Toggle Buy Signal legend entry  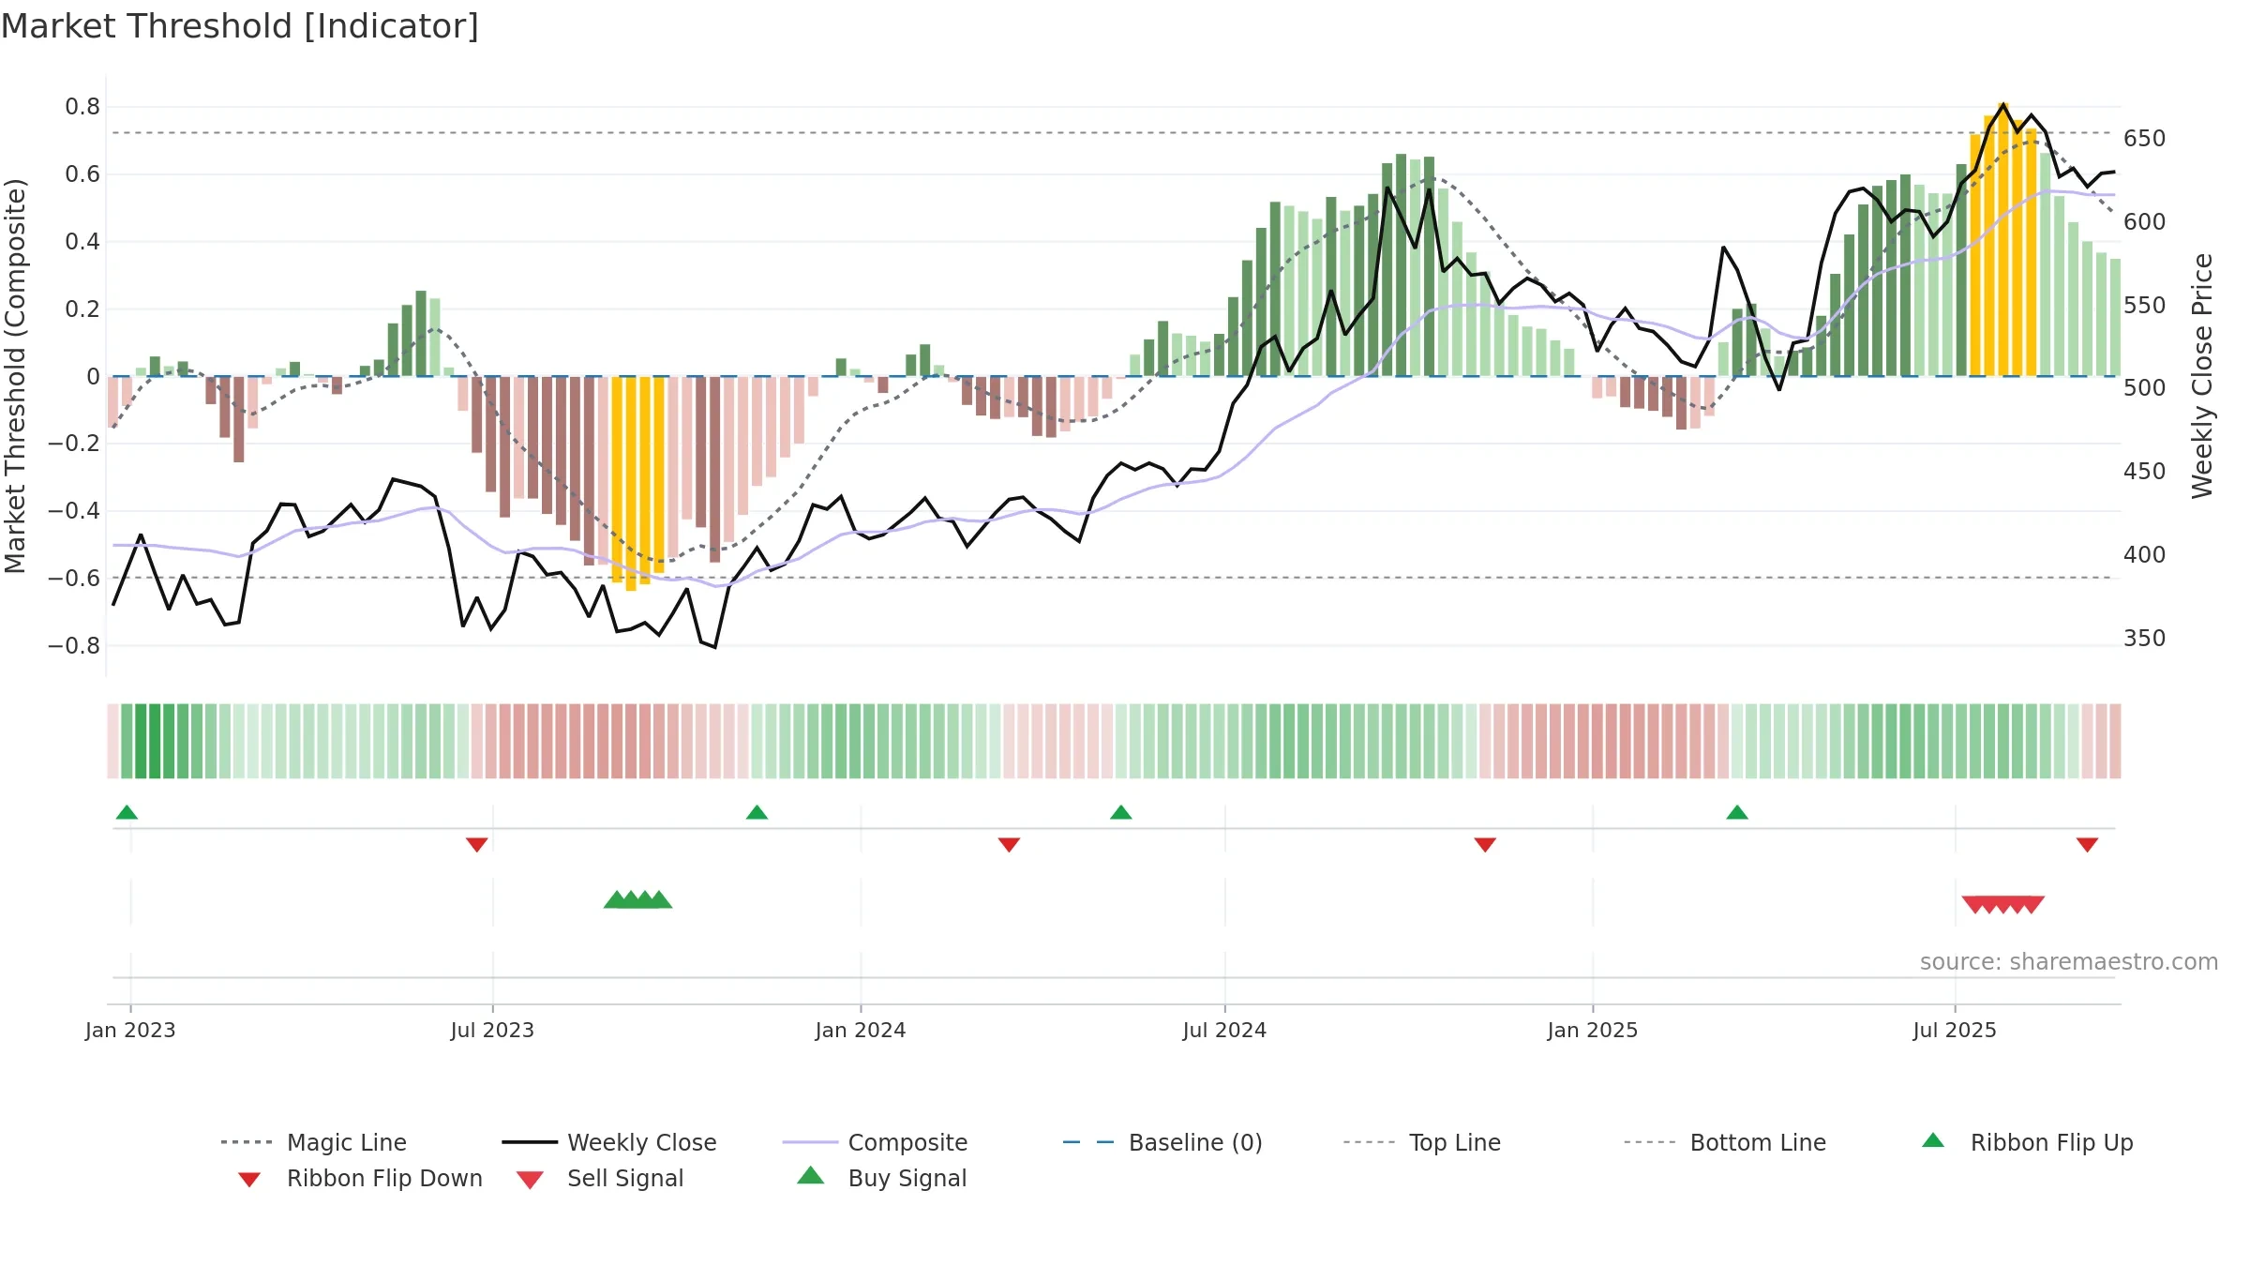click(x=881, y=1178)
